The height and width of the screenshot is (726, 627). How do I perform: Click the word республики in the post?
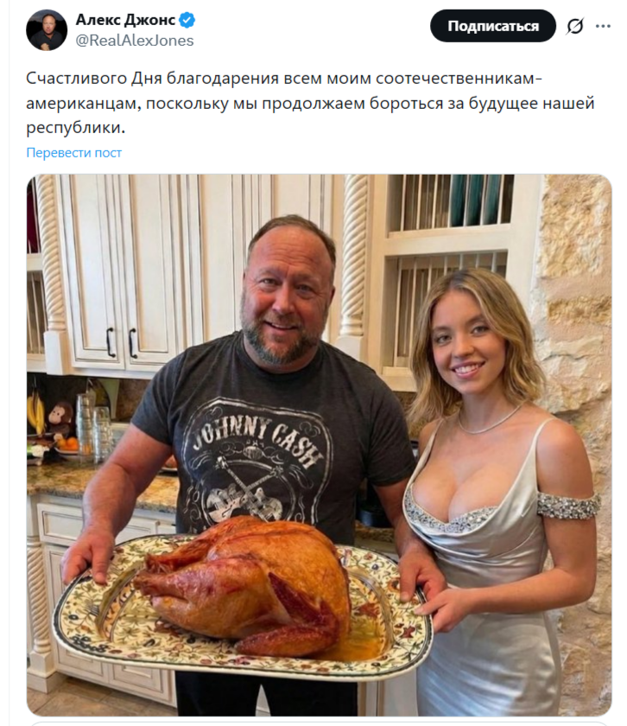74,128
